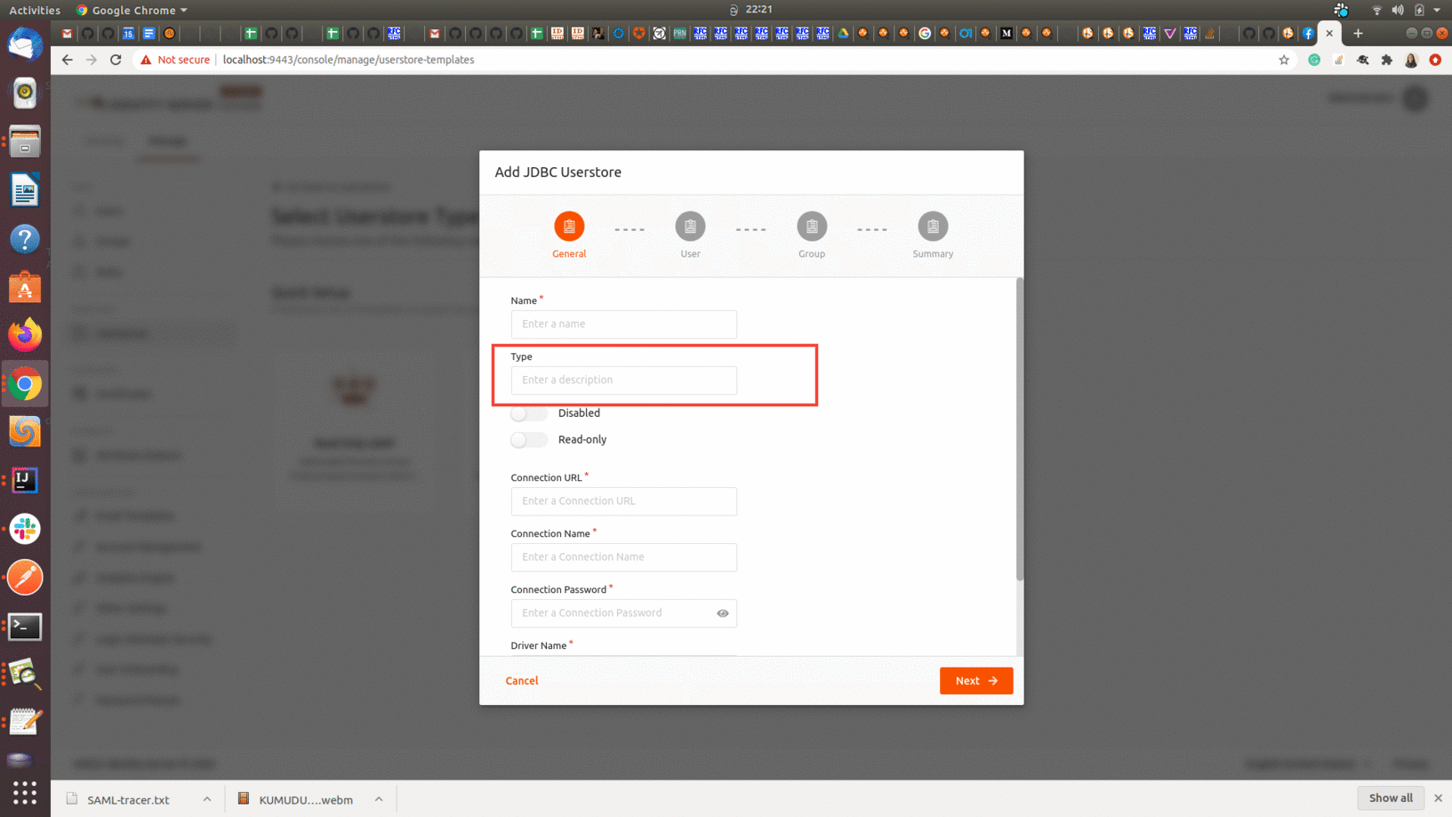Show applications grid in the dock

coord(25,792)
